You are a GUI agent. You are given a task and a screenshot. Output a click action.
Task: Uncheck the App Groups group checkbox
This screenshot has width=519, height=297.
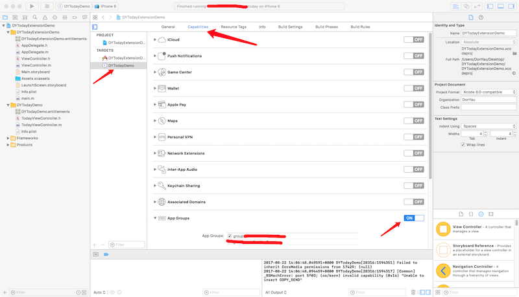click(230, 236)
